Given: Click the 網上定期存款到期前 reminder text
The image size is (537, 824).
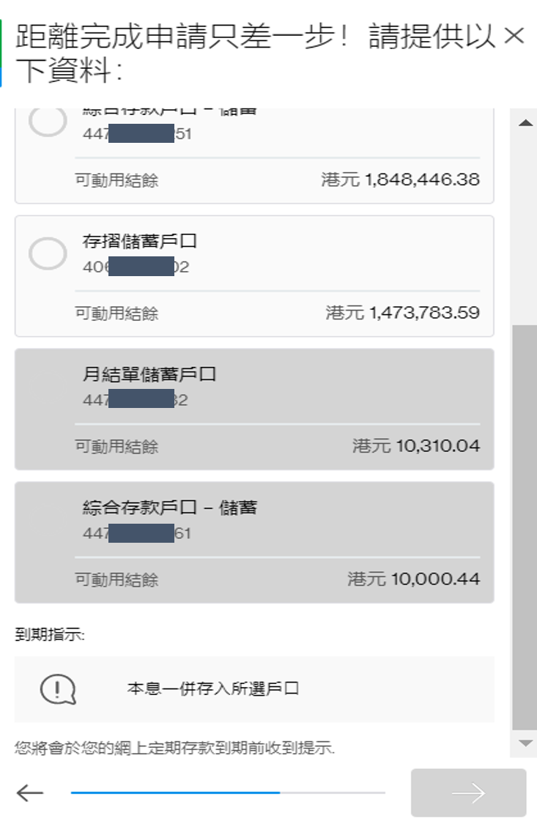Looking at the screenshot, I should pos(175,748).
